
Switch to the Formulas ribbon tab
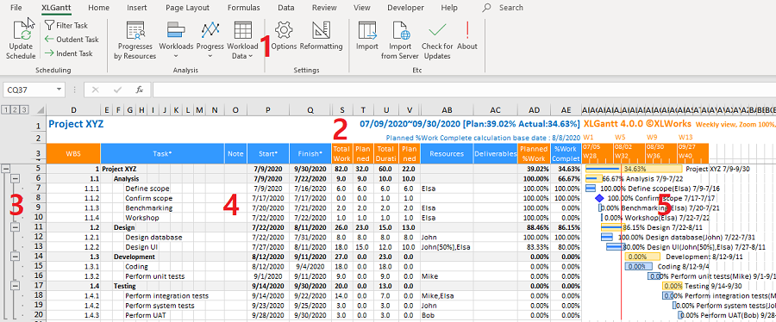point(243,8)
